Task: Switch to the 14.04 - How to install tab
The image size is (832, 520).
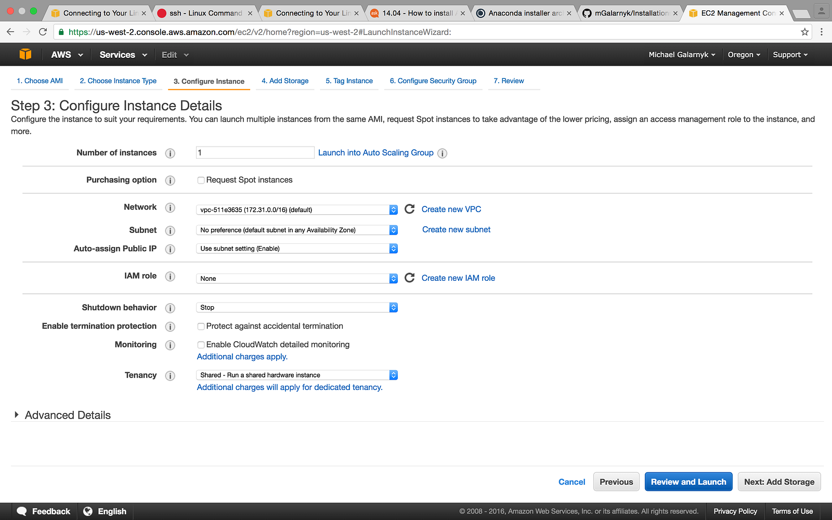Action: pyautogui.click(x=418, y=13)
